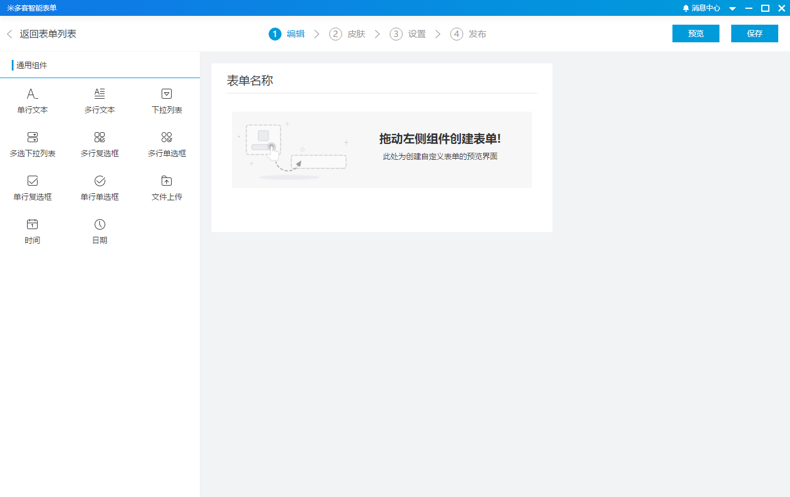The width and height of the screenshot is (790, 497).
Task: Return to form list via 返回表单列表
Action: click(x=42, y=34)
